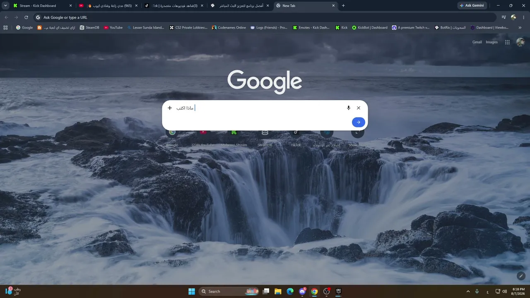Open the Emotes - Kick Dashboard bookmark

coord(311,28)
